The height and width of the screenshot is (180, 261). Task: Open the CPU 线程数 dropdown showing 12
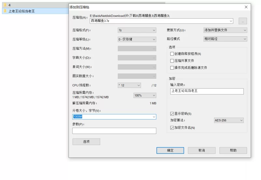click(x=129, y=85)
